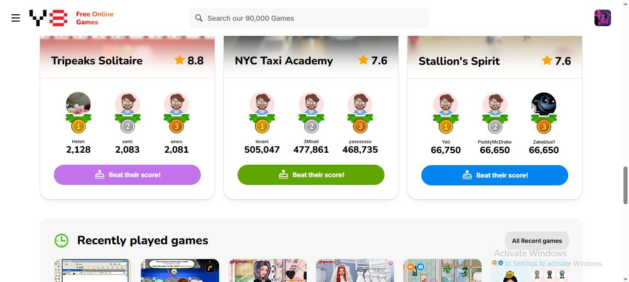The width and height of the screenshot is (629, 282).
Task: Open the user profile avatar
Action: click(602, 18)
